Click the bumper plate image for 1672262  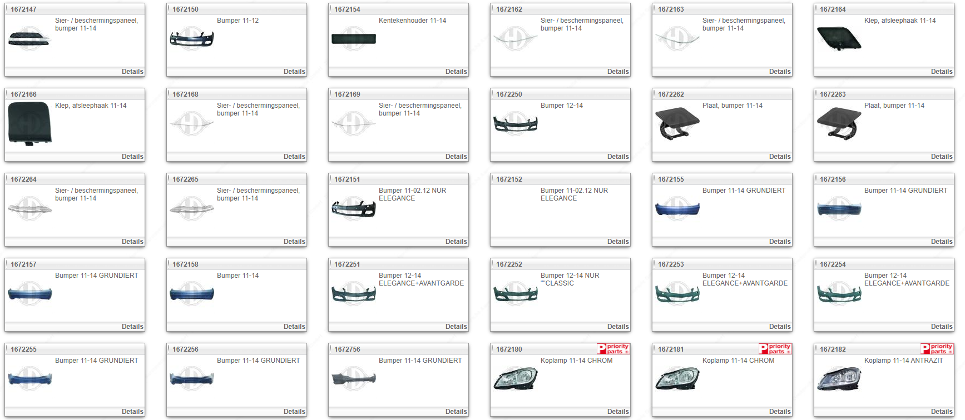[677, 124]
